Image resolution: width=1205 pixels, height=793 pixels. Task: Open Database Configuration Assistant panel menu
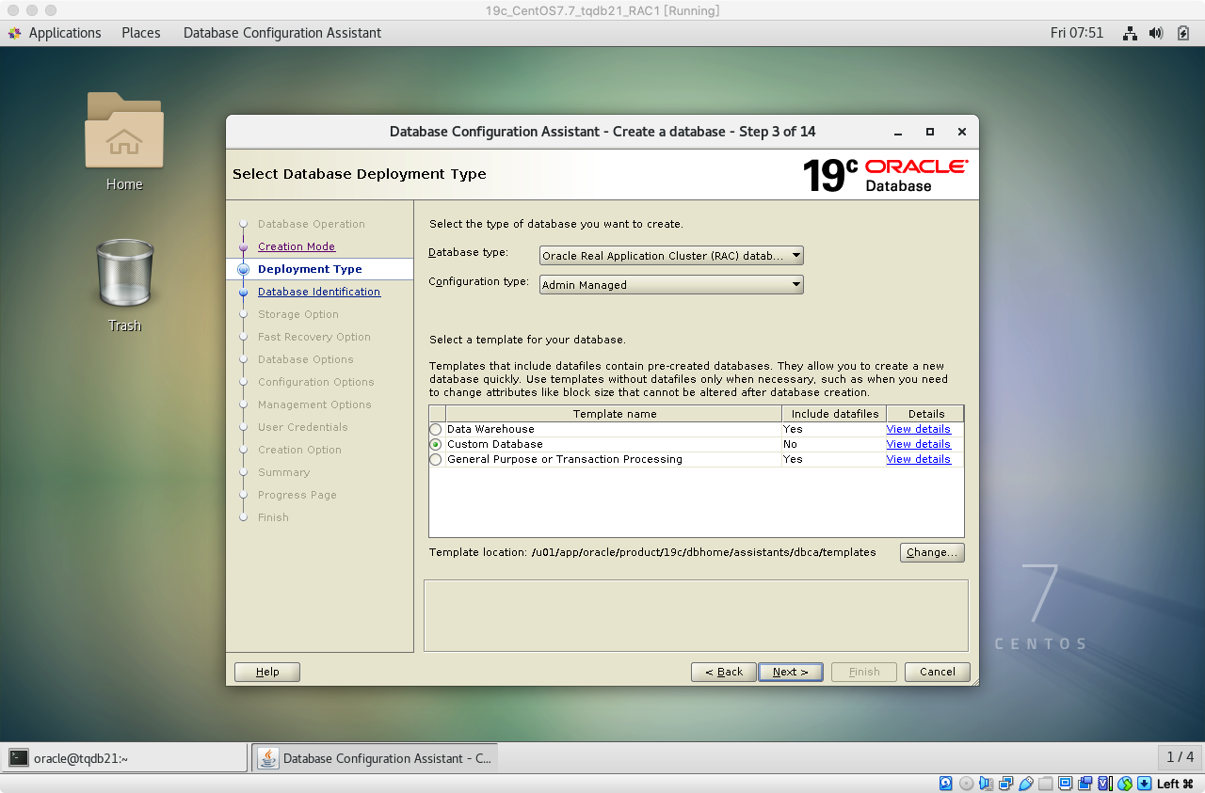point(282,33)
